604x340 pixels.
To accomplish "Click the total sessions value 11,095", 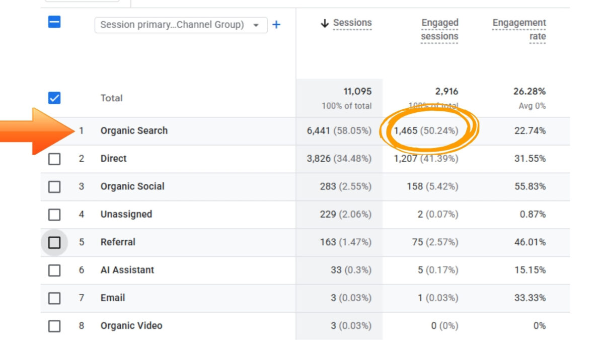I will 357,92.
